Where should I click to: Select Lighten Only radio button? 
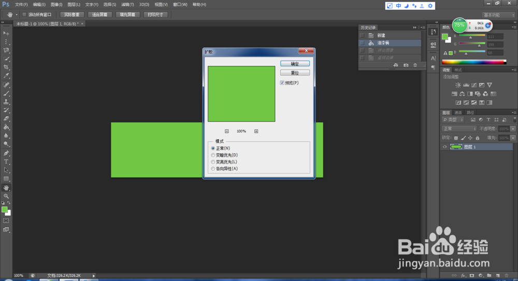pyautogui.click(x=213, y=162)
